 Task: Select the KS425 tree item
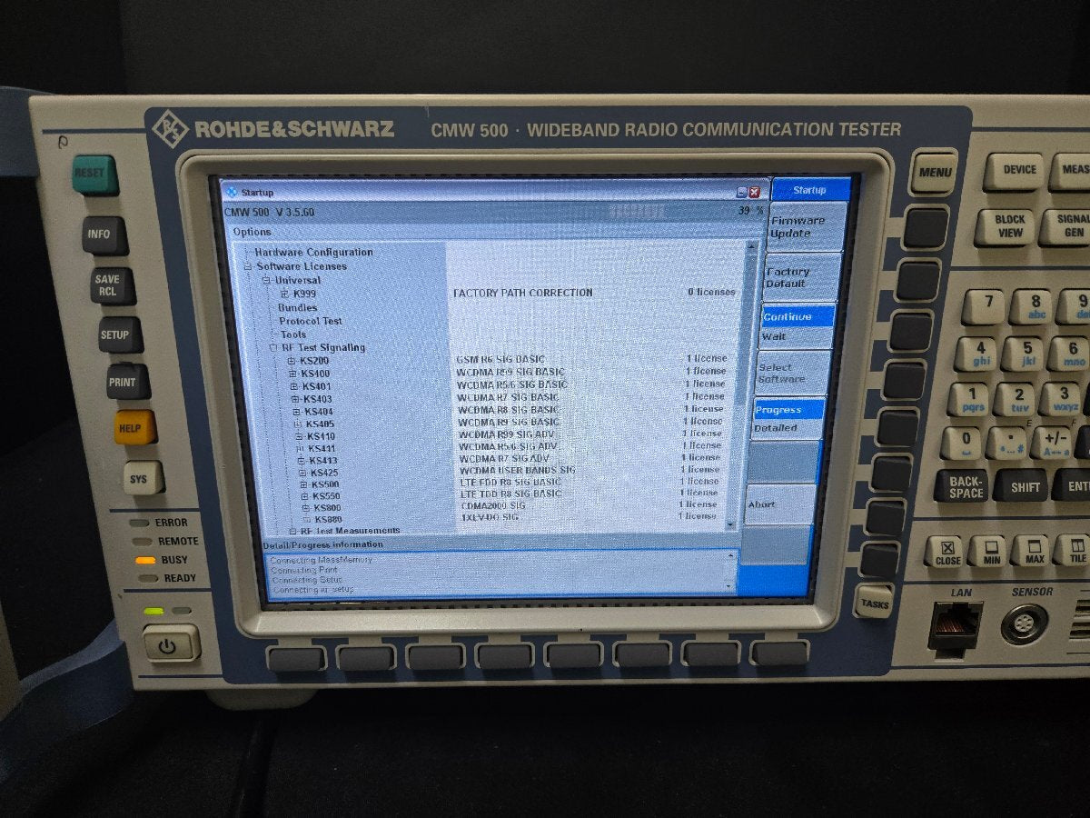pyautogui.click(x=324, y=473)
